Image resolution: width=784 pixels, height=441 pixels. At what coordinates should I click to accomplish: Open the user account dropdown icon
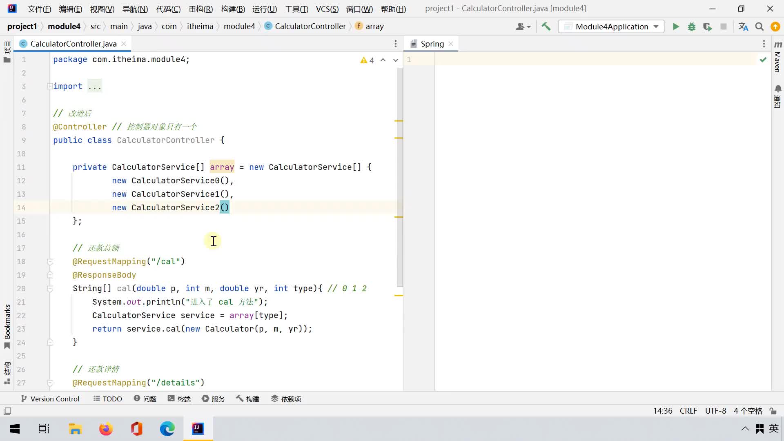tap(523, 27)
